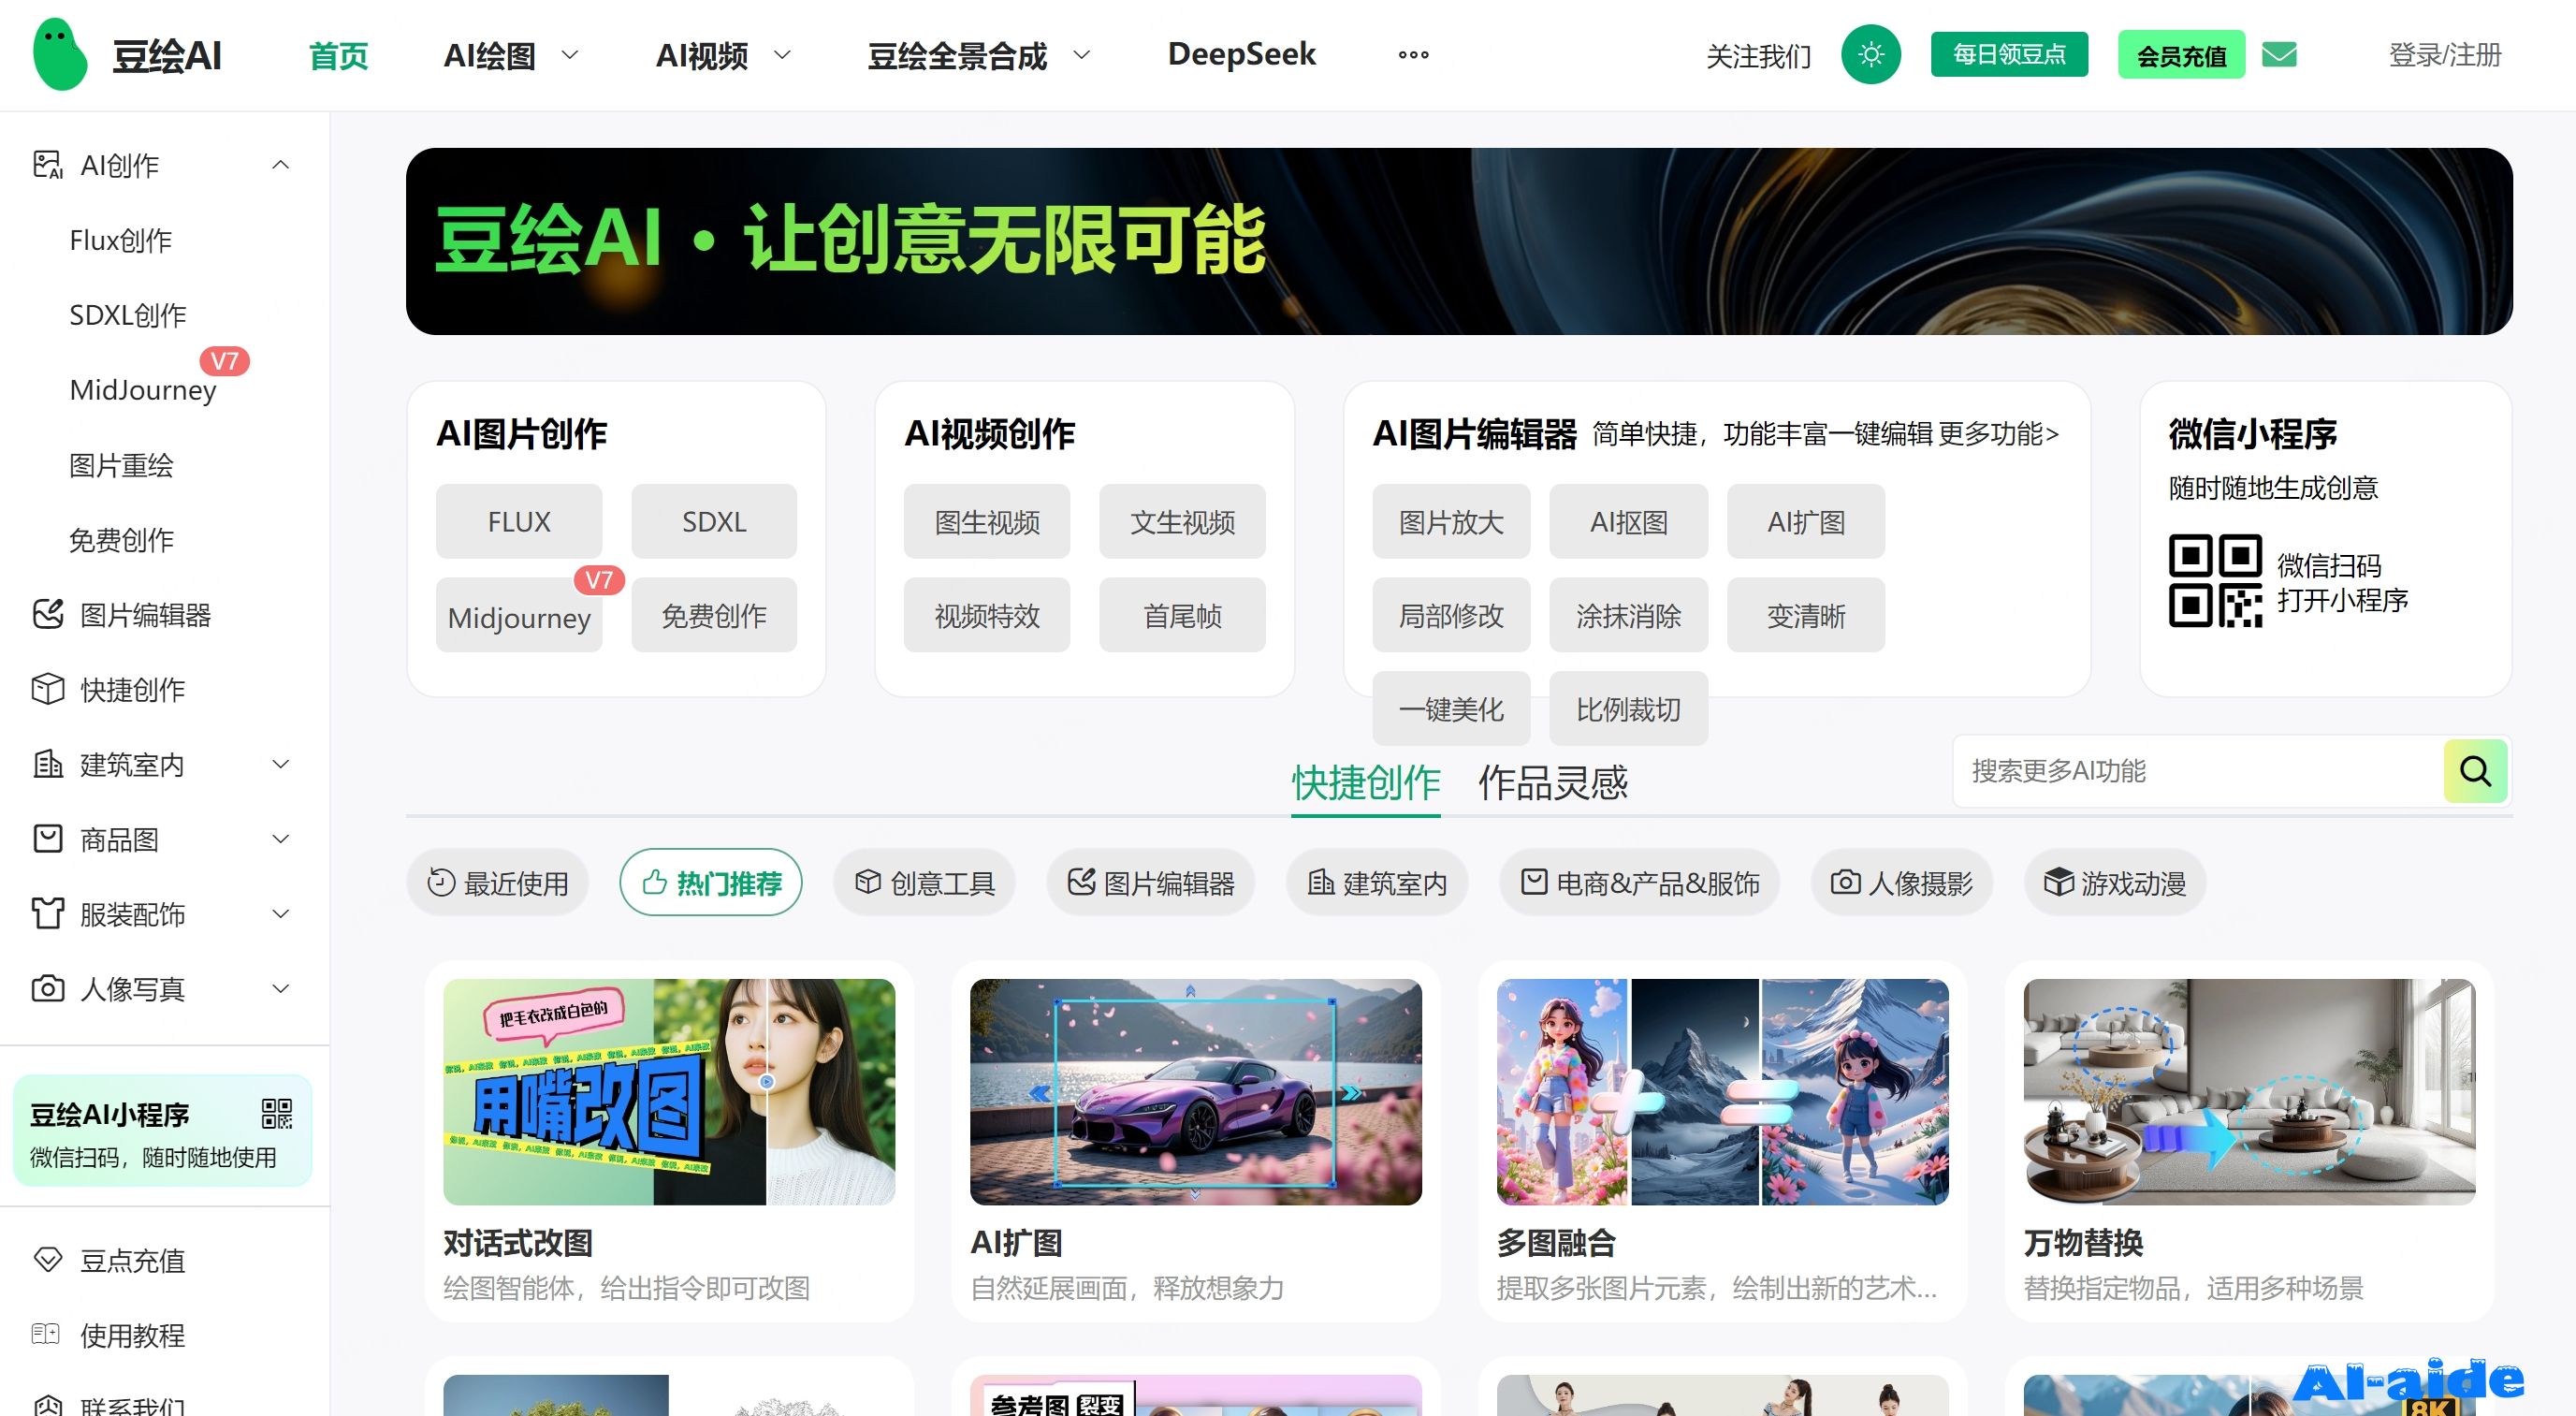
Task: Open the AI扩图 purple car thumbnail
Action: 1196,1091
